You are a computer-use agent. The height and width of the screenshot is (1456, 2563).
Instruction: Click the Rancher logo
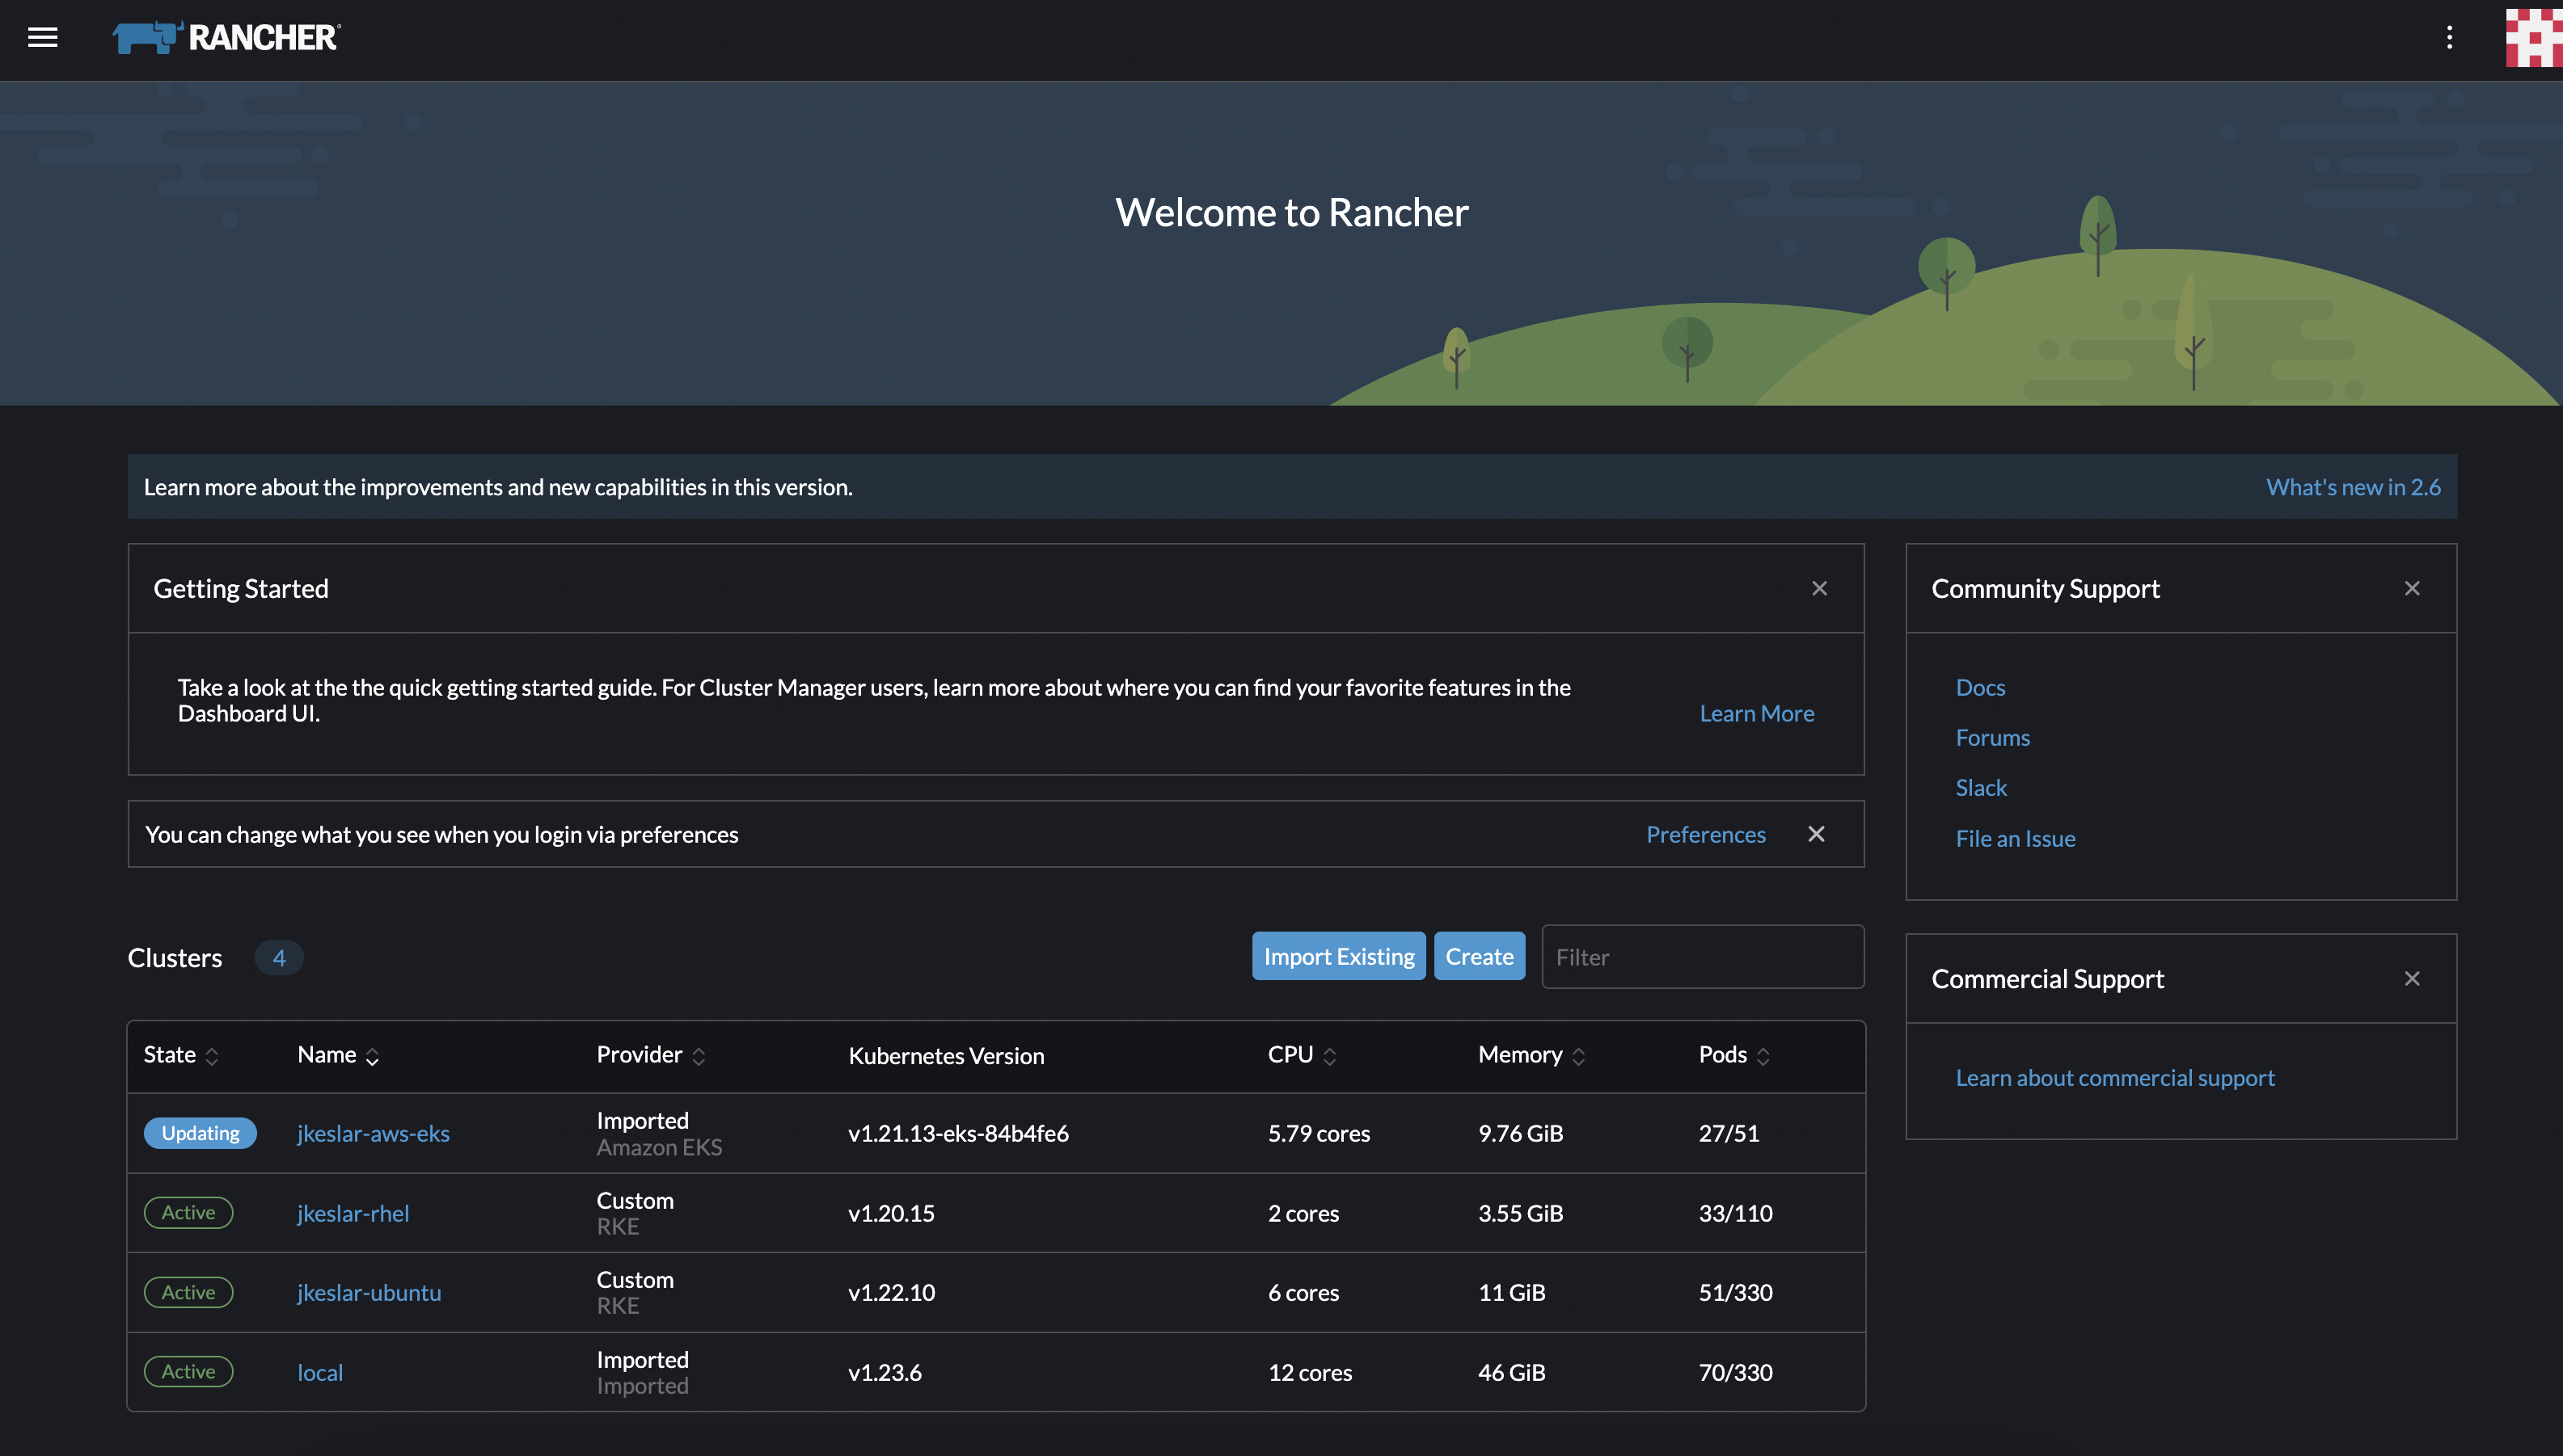pos(225,37)
